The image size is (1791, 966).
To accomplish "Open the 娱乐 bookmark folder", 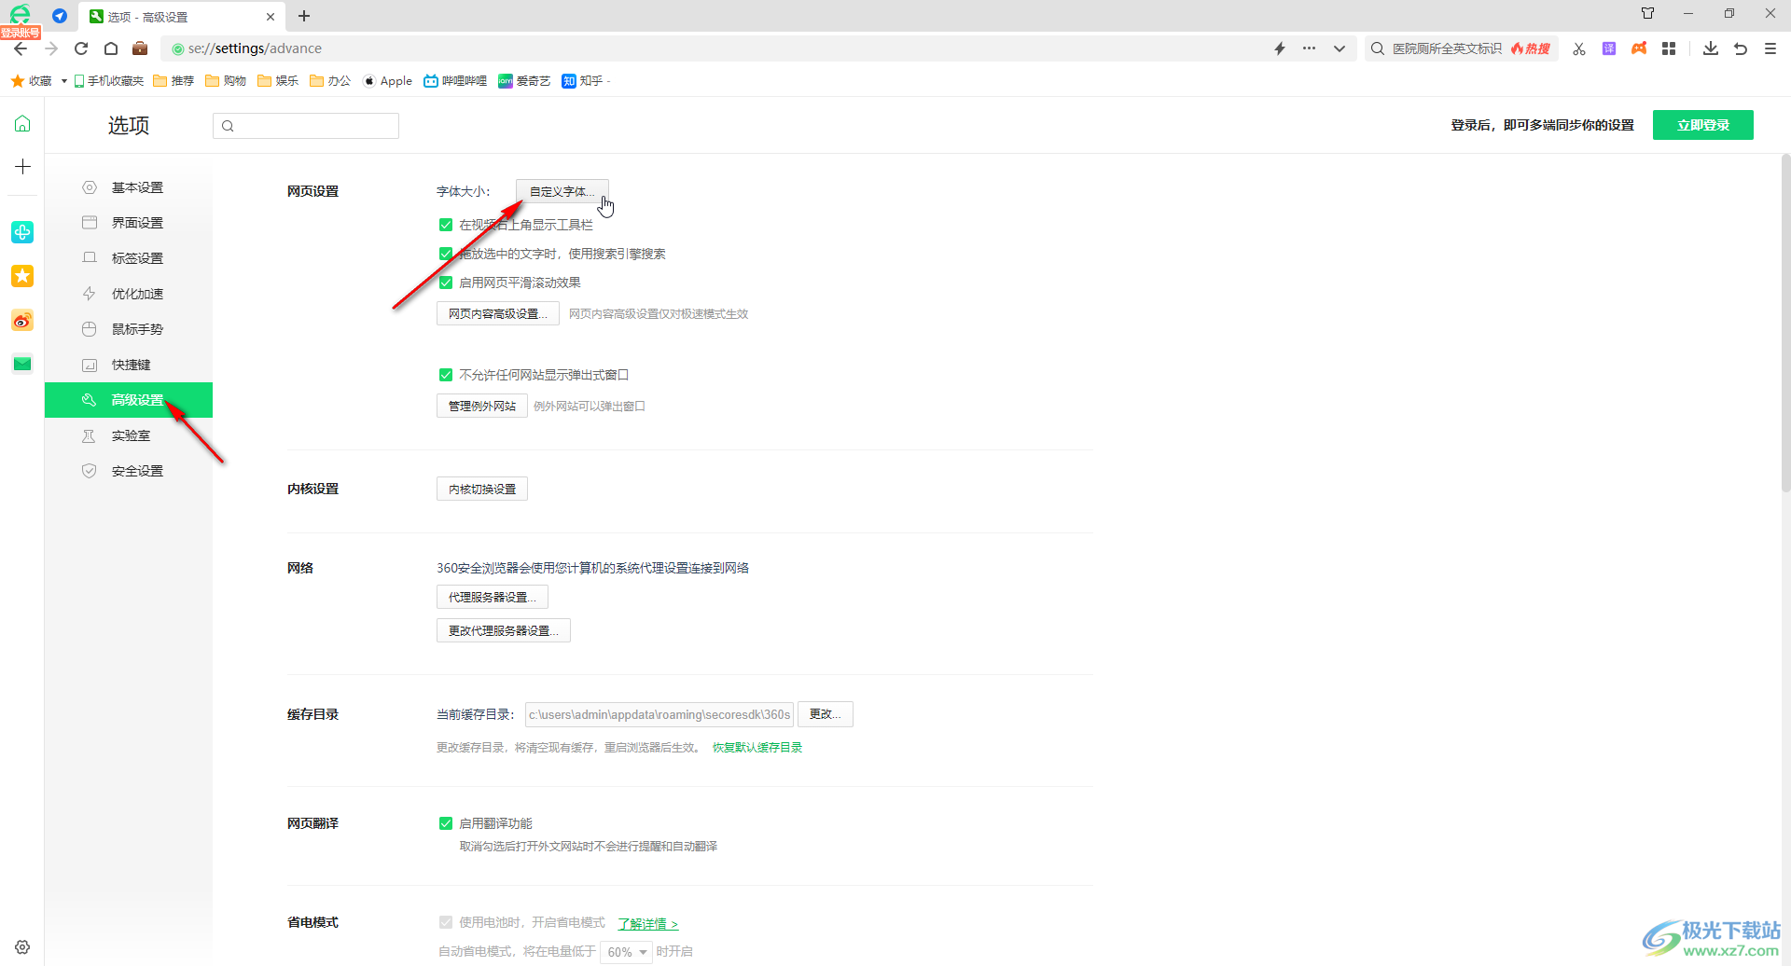I will pyautogui.click(x=278, y=81).
